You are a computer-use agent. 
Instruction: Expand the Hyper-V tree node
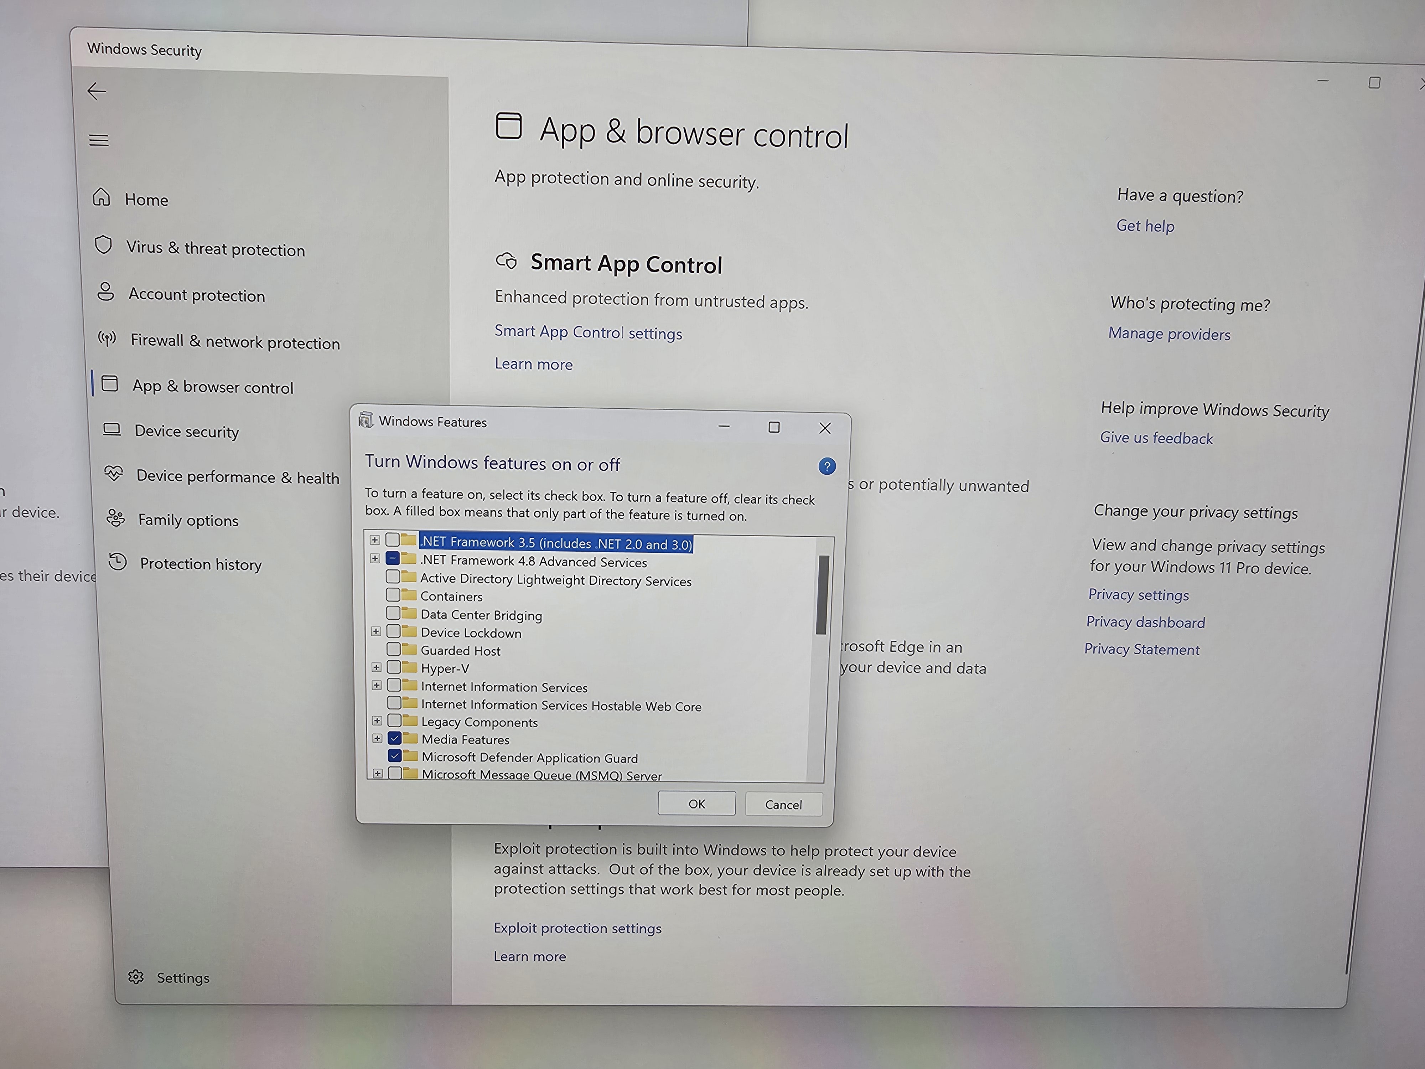376,667
